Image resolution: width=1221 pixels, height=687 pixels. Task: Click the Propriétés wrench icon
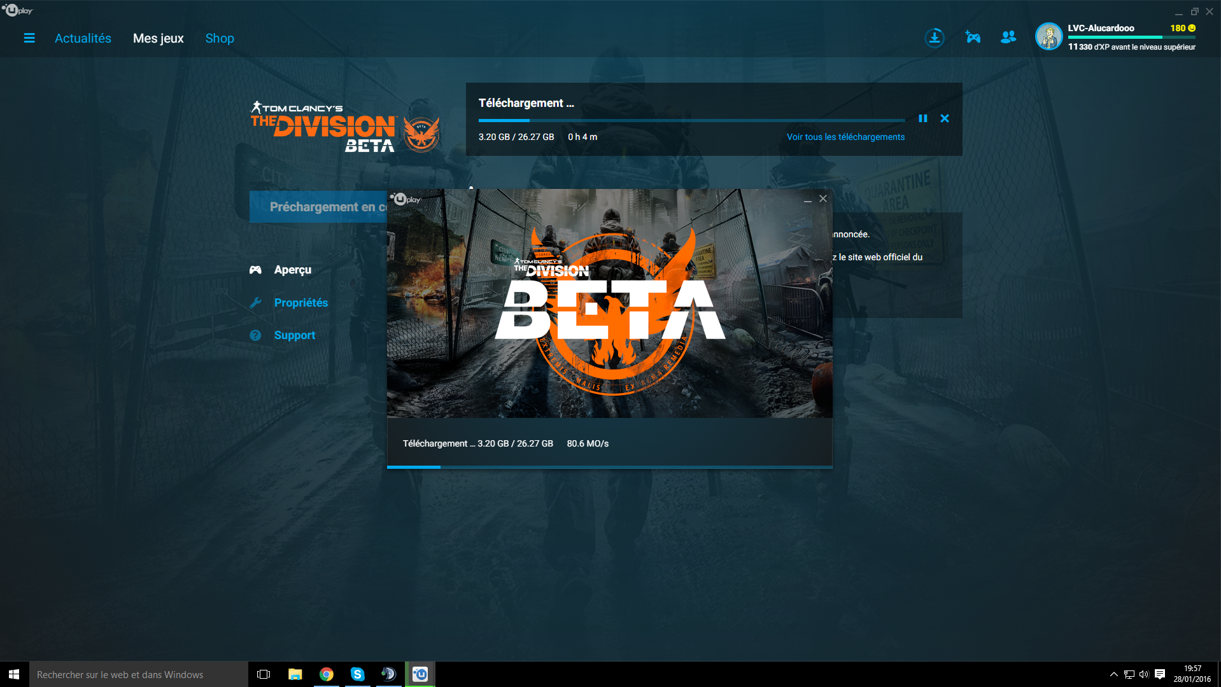(255, 303)
